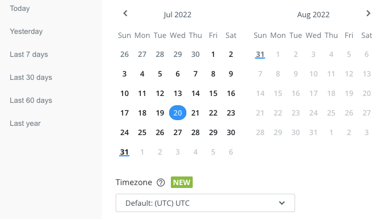
Task: Click the green NEW badge
Action: pyautogui.click(x=182, y=182)
